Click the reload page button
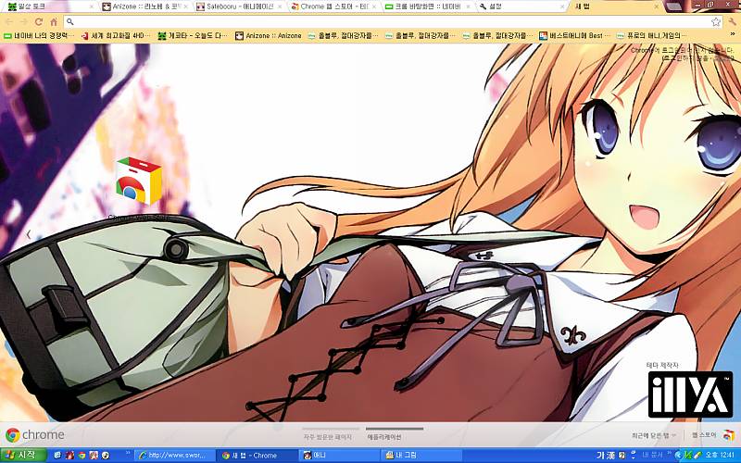 pyautogui.click(x=39, y=20)
